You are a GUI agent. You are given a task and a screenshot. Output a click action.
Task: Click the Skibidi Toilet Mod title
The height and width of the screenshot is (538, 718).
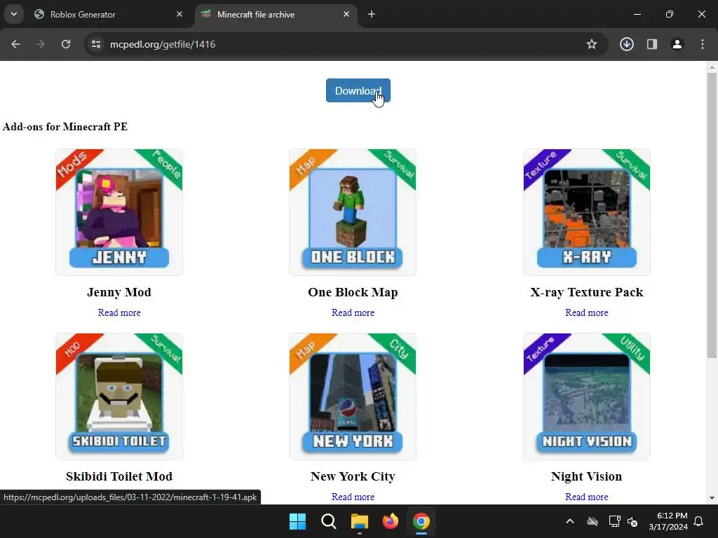point(119,476)
